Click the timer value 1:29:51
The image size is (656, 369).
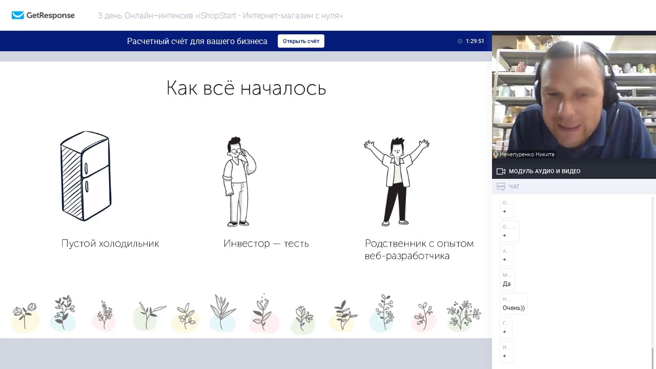[475, 41]
